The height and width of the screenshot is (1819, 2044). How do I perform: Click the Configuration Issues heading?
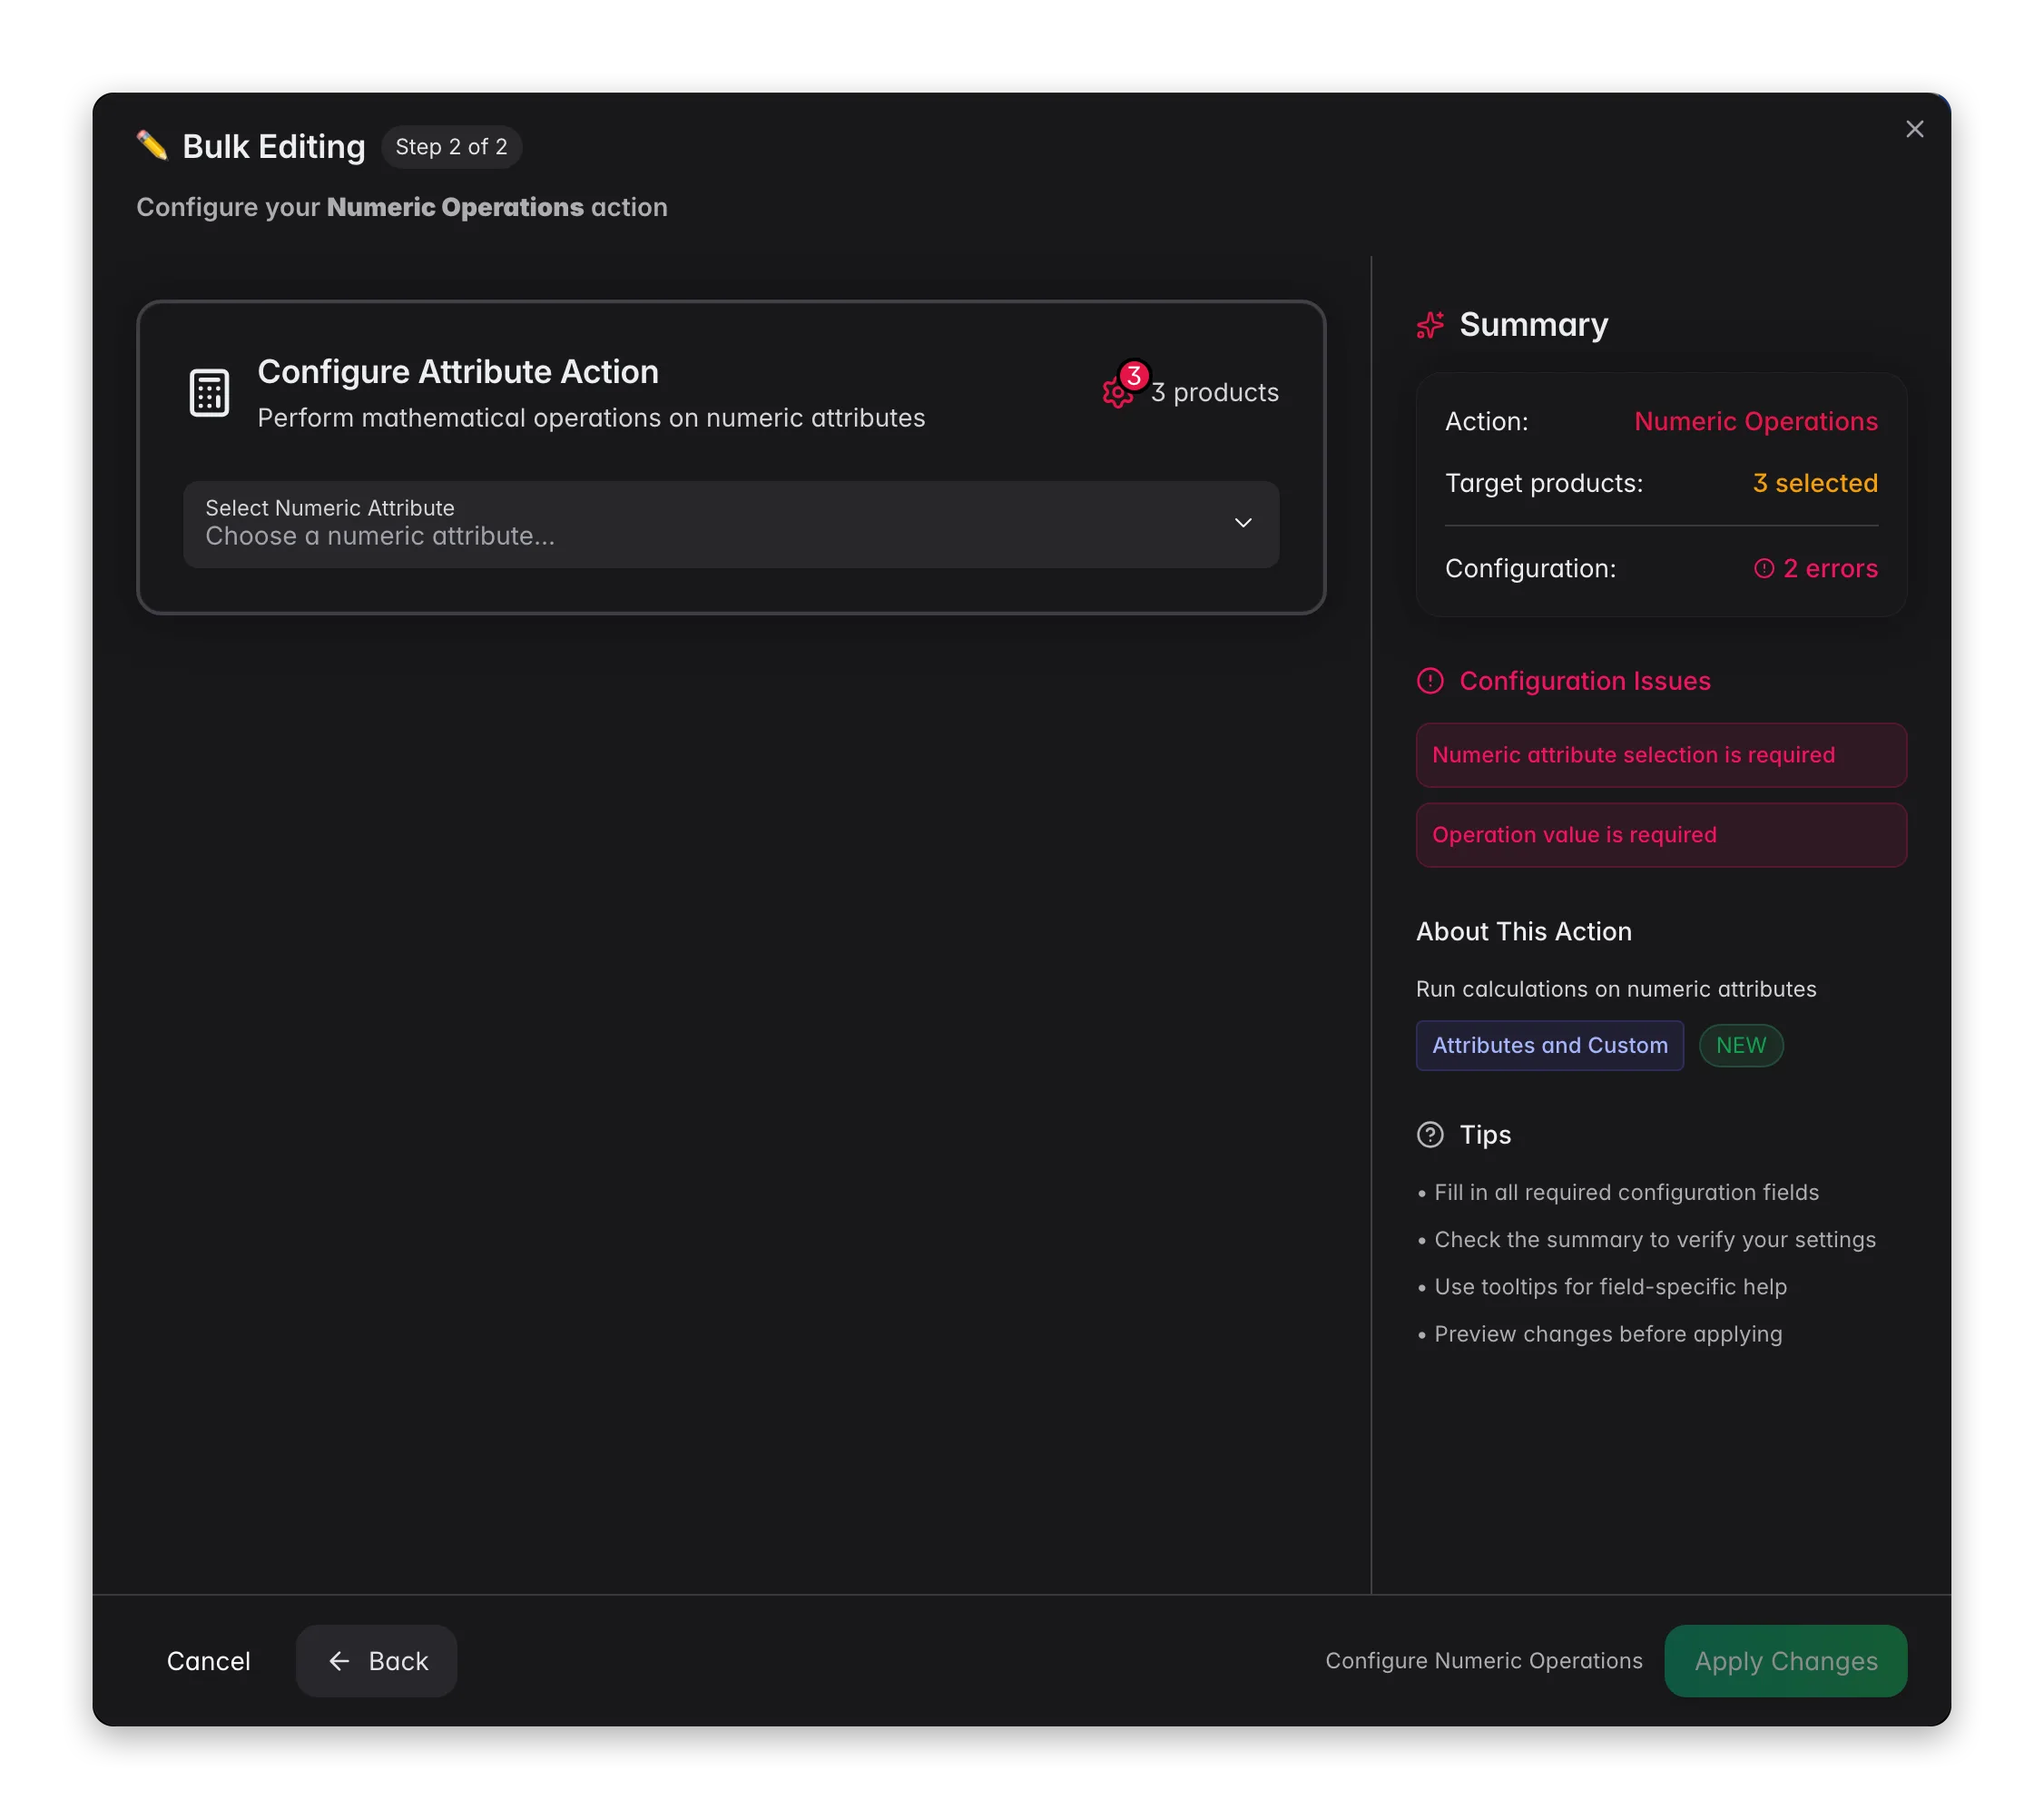tap(1585, 681)
